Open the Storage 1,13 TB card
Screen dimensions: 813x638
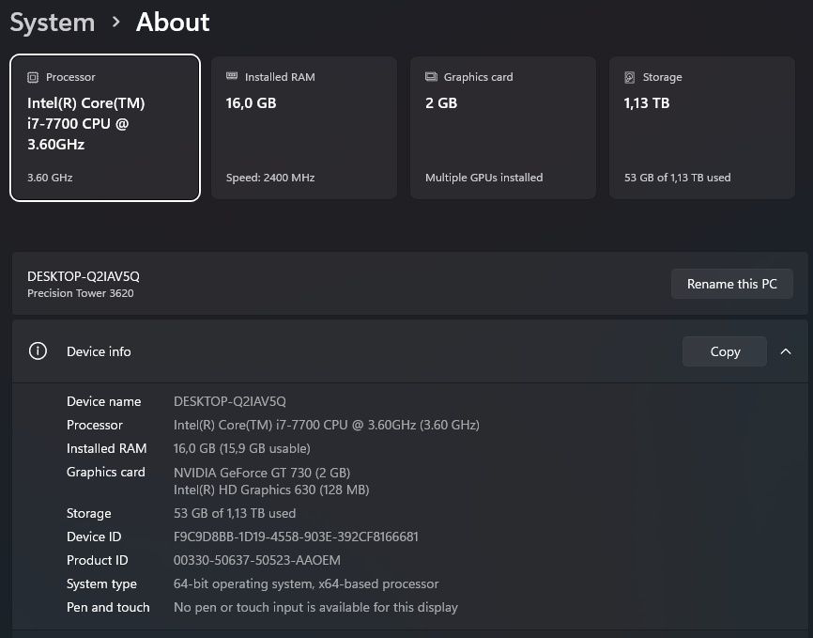(702, 128)
